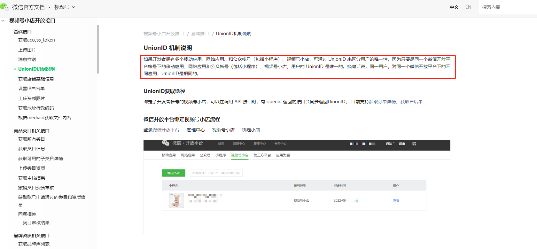Open 根据mediaid获取文件内容 sidebar item
This screenshot has height=249, width=537.
(45, 118)
